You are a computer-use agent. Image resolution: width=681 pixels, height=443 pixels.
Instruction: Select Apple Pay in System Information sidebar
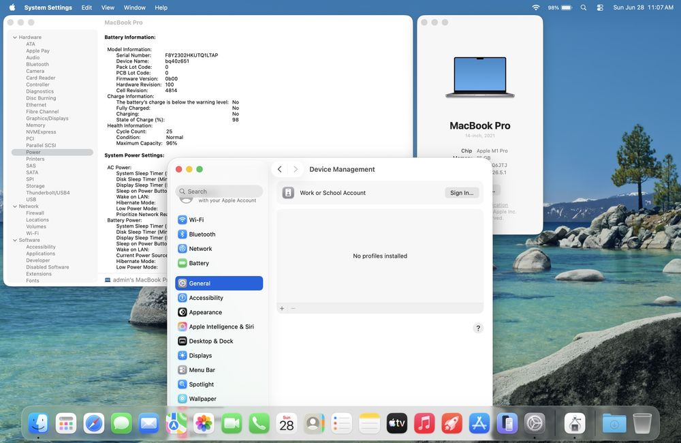[x=37, y=51]
